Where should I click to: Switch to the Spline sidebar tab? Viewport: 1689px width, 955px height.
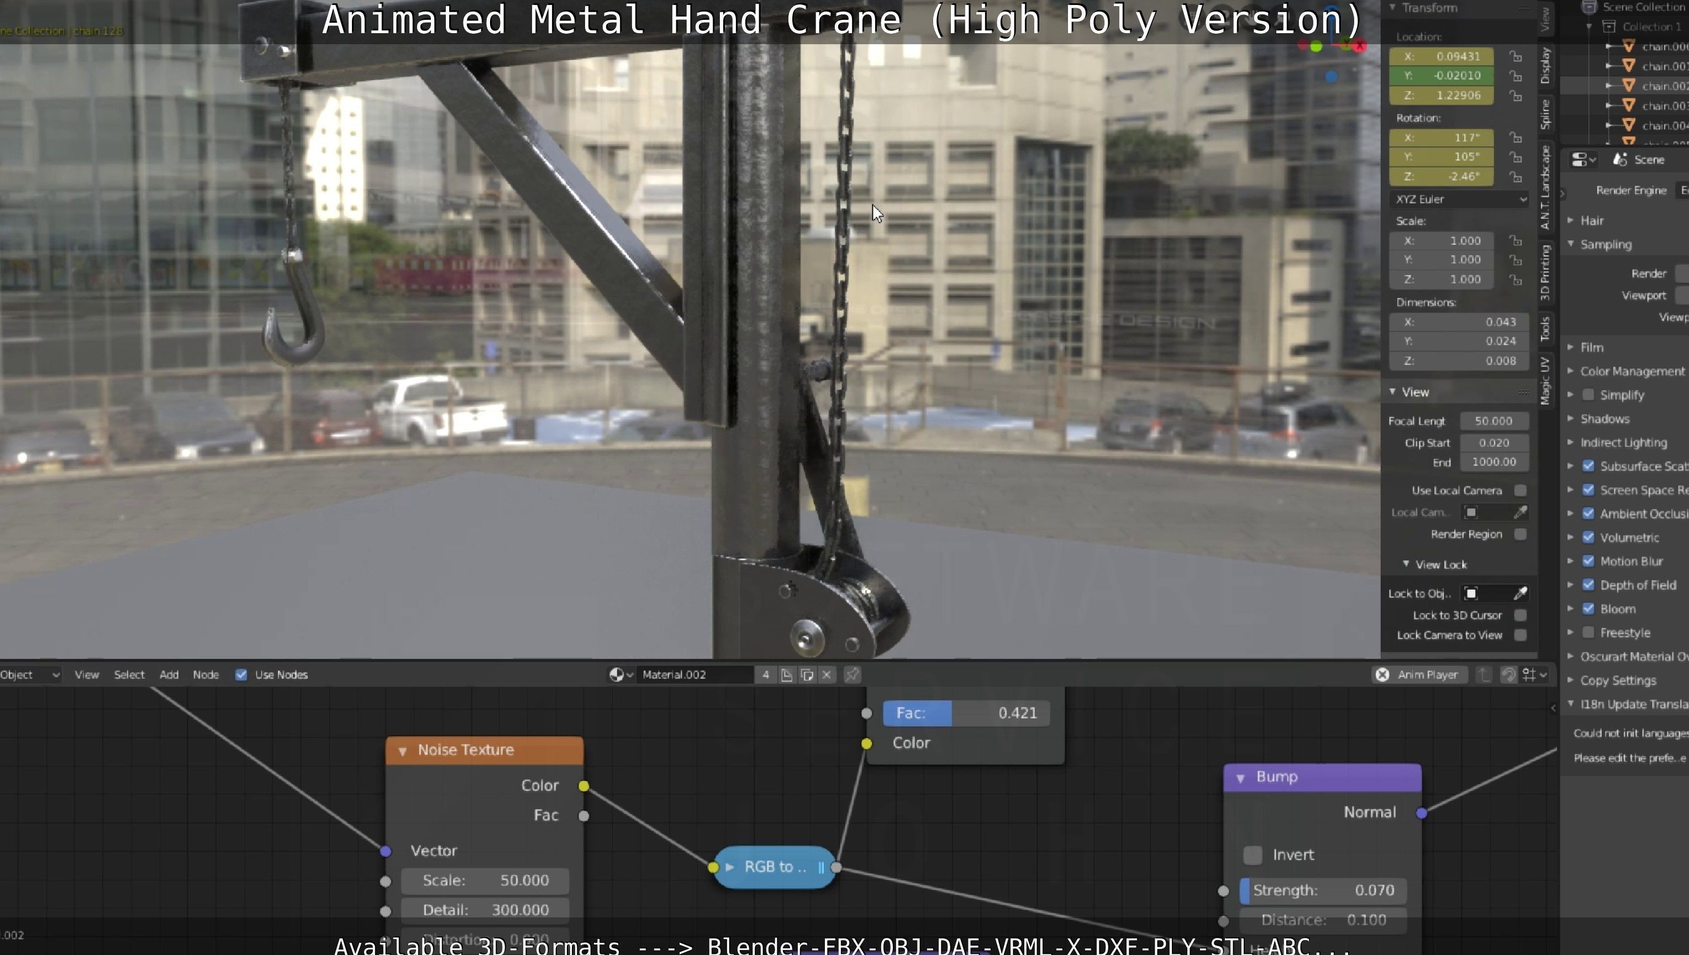[x=1545, y=114]
